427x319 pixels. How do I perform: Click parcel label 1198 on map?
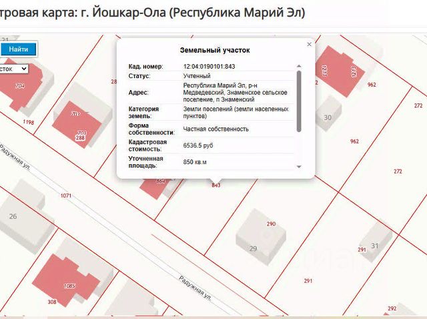click(28, 122)
